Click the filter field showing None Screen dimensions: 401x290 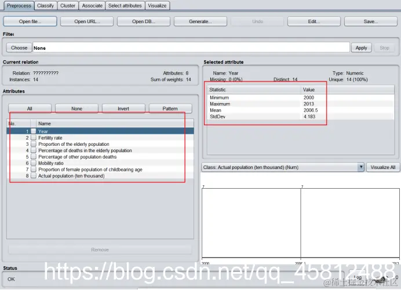tap(191, 48)
